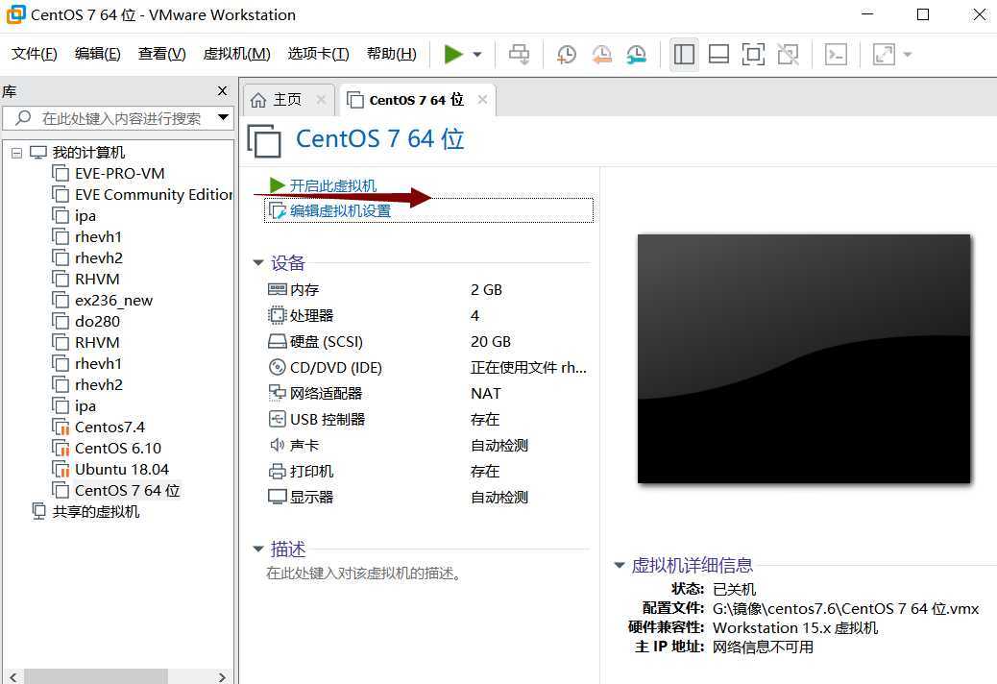Image resolution: width=997 pixels, height=684 pixels.
Task: Collapse the 虚拟机详细信息 section
Action: (620, 565)
